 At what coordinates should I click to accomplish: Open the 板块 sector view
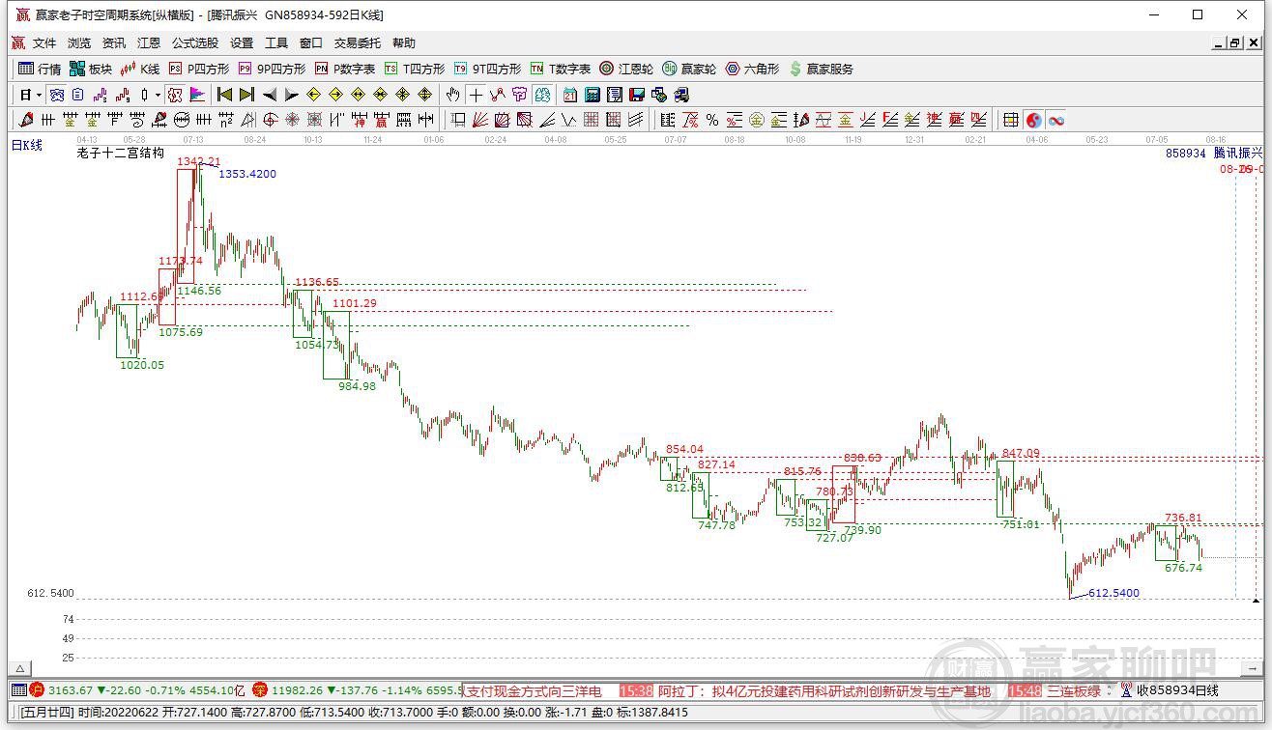tap(91, 69)
